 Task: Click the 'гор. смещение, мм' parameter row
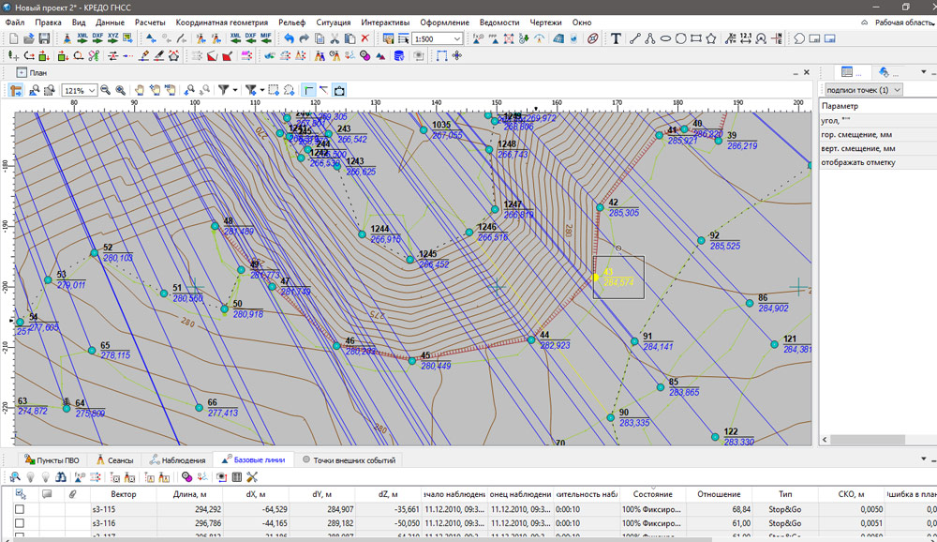click(x=877, y=135)
